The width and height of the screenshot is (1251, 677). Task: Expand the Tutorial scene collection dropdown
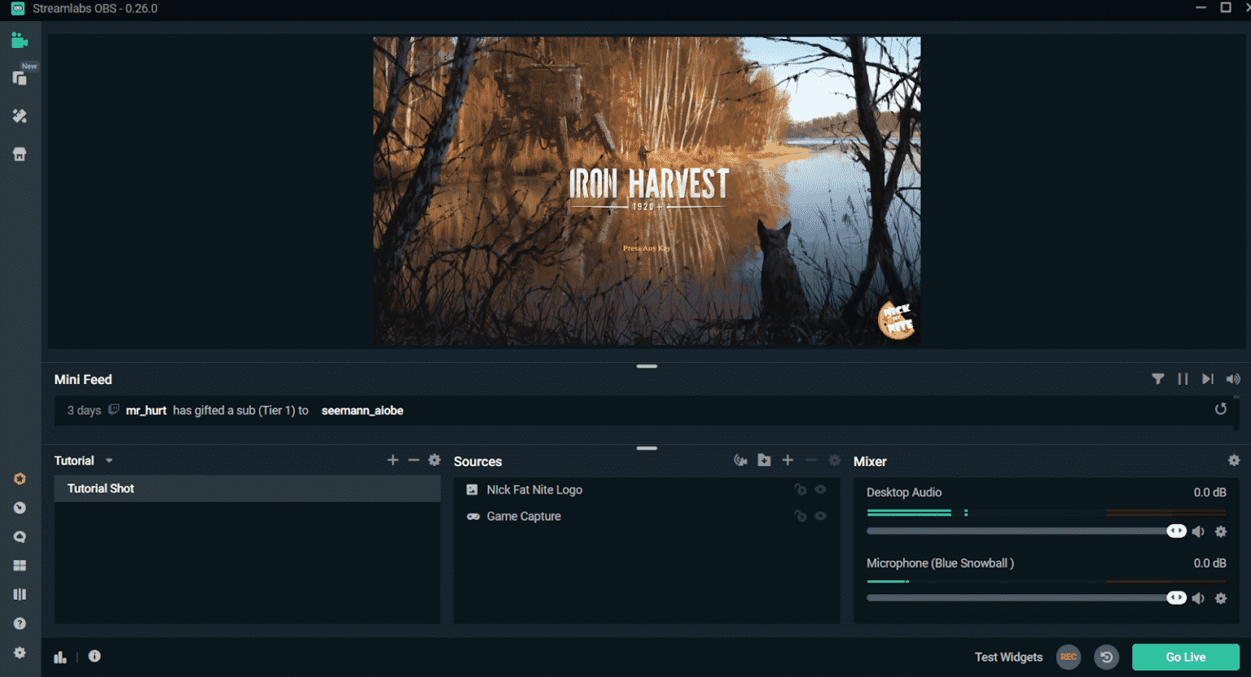pos(109,461)
